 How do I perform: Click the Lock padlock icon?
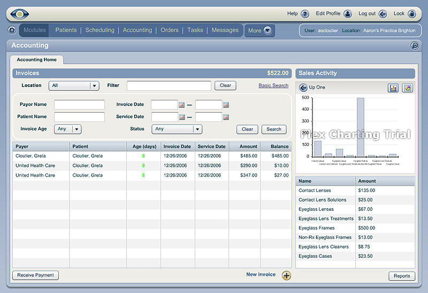[411, 14]
